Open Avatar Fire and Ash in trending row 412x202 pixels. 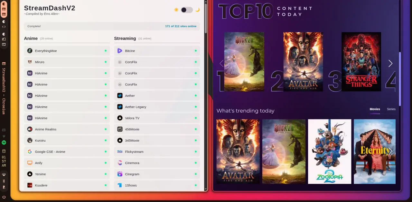tap(238, 152)
